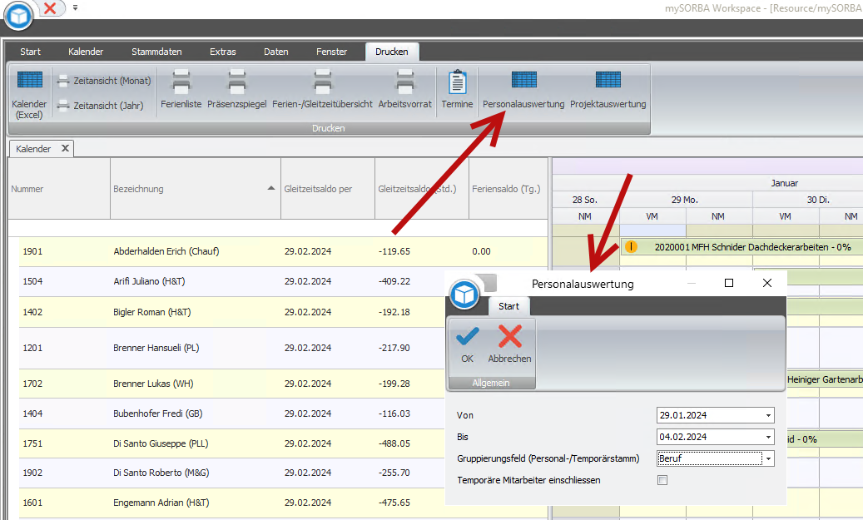Open the Daten ribbon tab

275,52
